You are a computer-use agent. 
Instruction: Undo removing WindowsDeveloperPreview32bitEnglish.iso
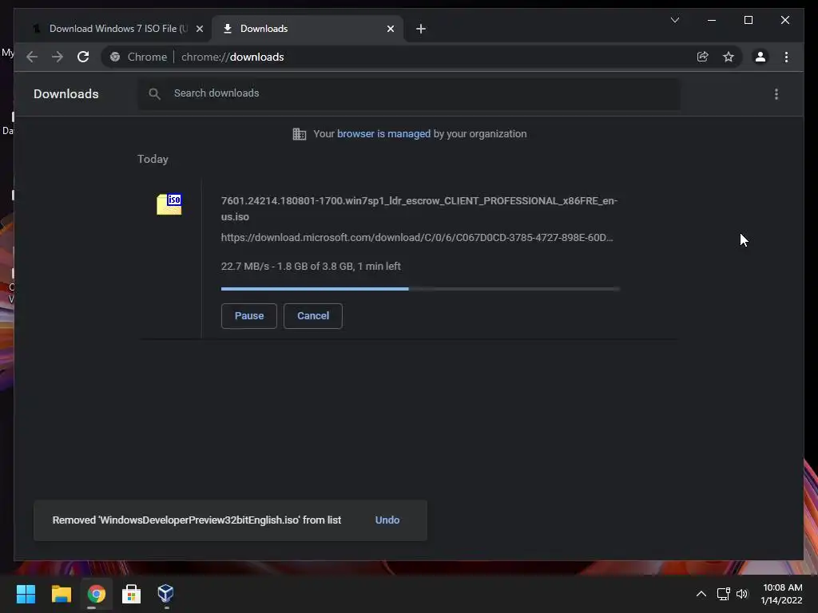[x=387, y=520]
